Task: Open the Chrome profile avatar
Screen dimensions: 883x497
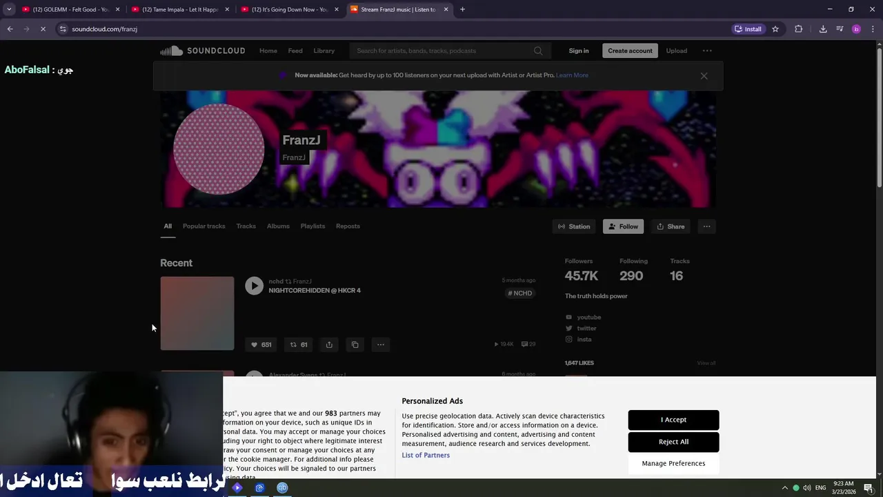Action: pos(856,29)
